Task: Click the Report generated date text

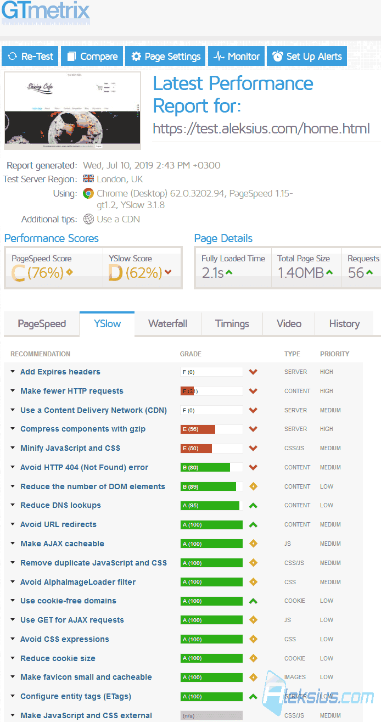Action: (x=152, y=165)
